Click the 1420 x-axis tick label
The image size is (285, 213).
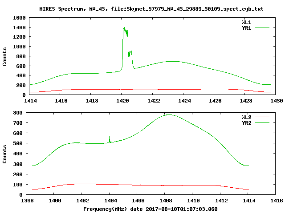pyautogui.click(x=123, y=101)
